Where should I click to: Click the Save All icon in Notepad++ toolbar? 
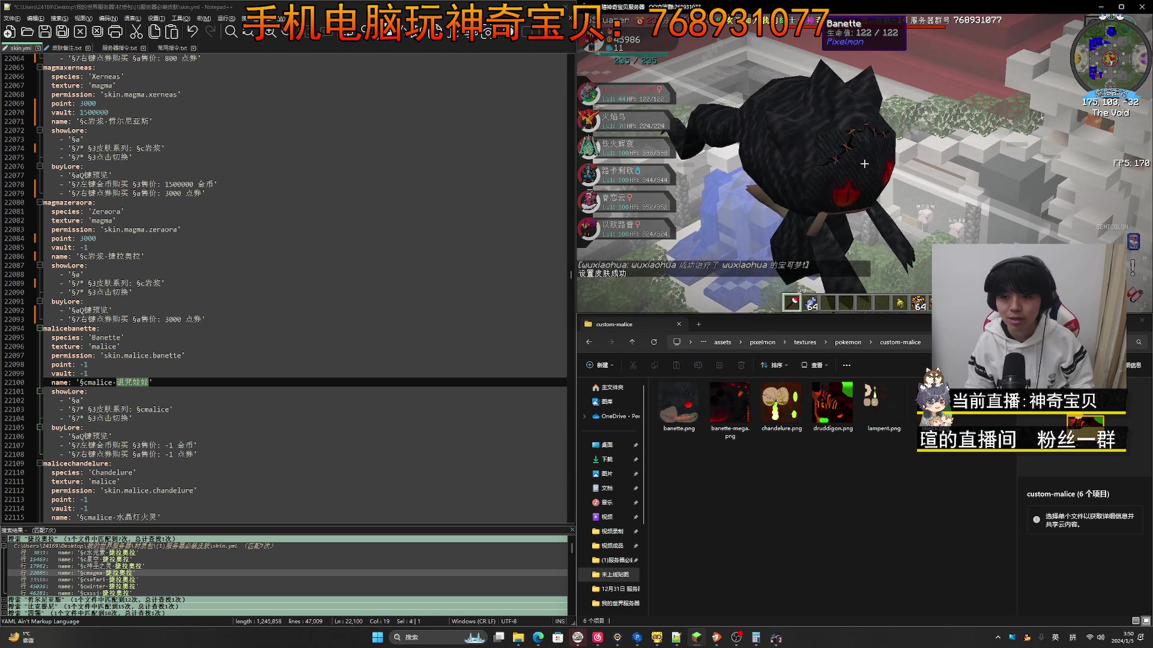coord(62,32)
